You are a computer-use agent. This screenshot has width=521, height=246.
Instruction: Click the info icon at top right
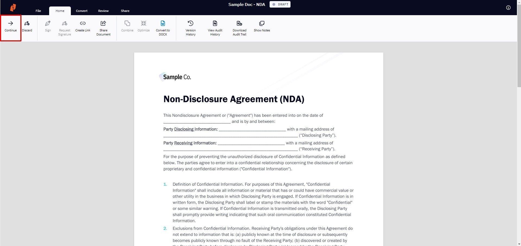(x=508, y=8)
